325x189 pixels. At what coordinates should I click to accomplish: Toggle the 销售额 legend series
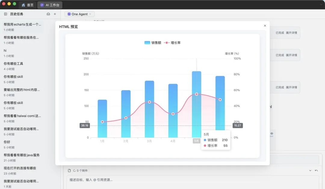(153, 43)
